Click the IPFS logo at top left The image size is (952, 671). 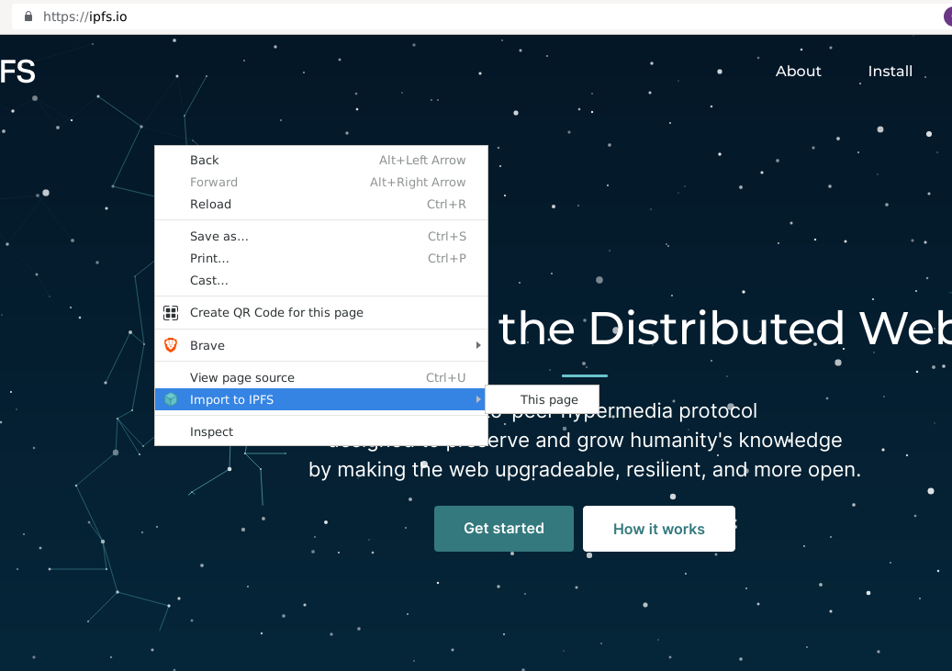click(x=17, y=72)
